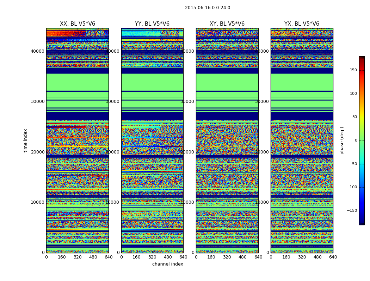
Task: Click the 'phase (deg.)' colorbar label
Action: pos(342,140)
